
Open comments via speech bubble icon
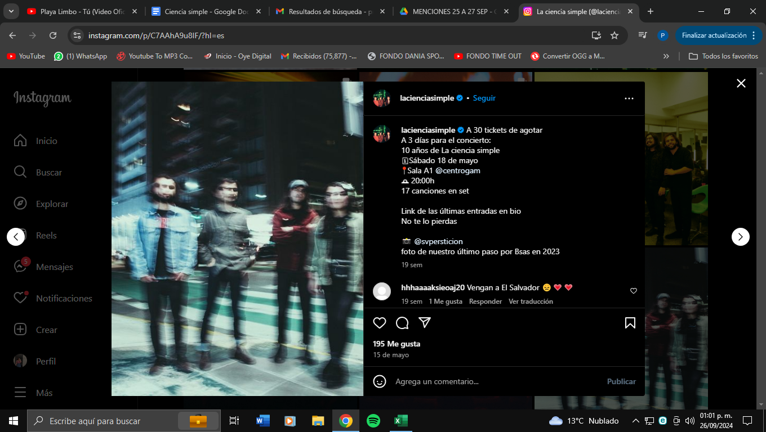[402, 323]
